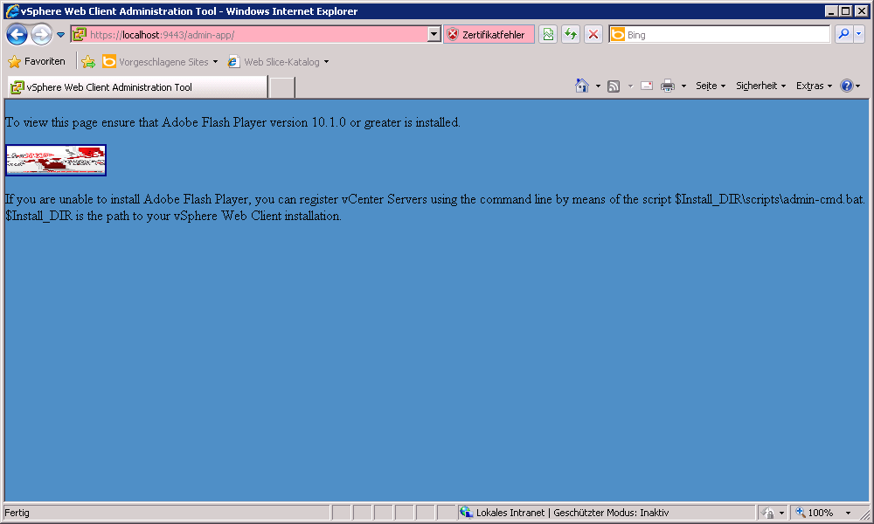Open the Seite menu
The width and height of the screenshot is (874, 524).
click(x=710, y=86)
